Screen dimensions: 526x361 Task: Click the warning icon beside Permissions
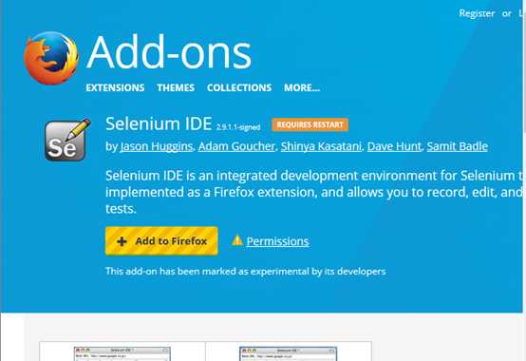(x=236, y=240)
